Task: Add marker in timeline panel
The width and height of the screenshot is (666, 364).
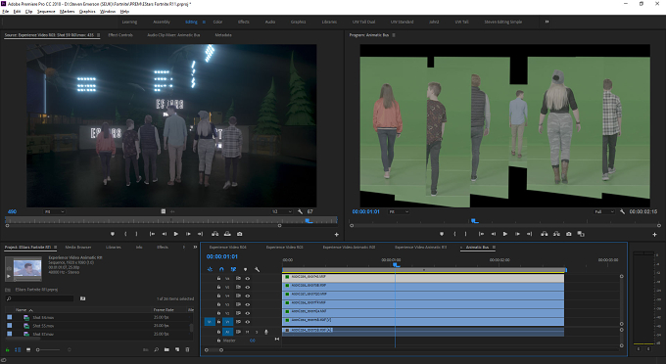Action: tap(245, 269)
